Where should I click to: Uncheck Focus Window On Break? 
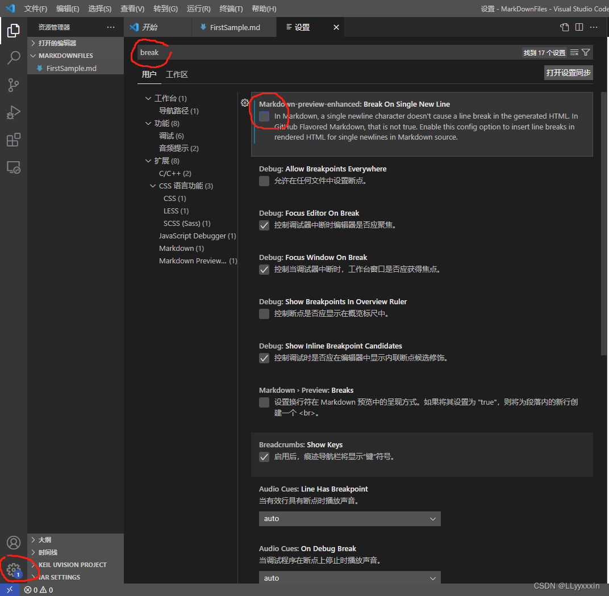pyautogui.click(x=264, y=269)
